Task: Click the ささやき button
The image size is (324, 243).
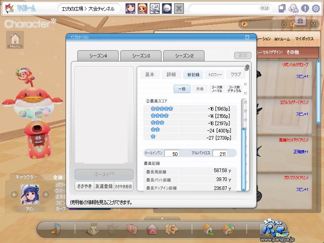Action: [x=84, y=186]
